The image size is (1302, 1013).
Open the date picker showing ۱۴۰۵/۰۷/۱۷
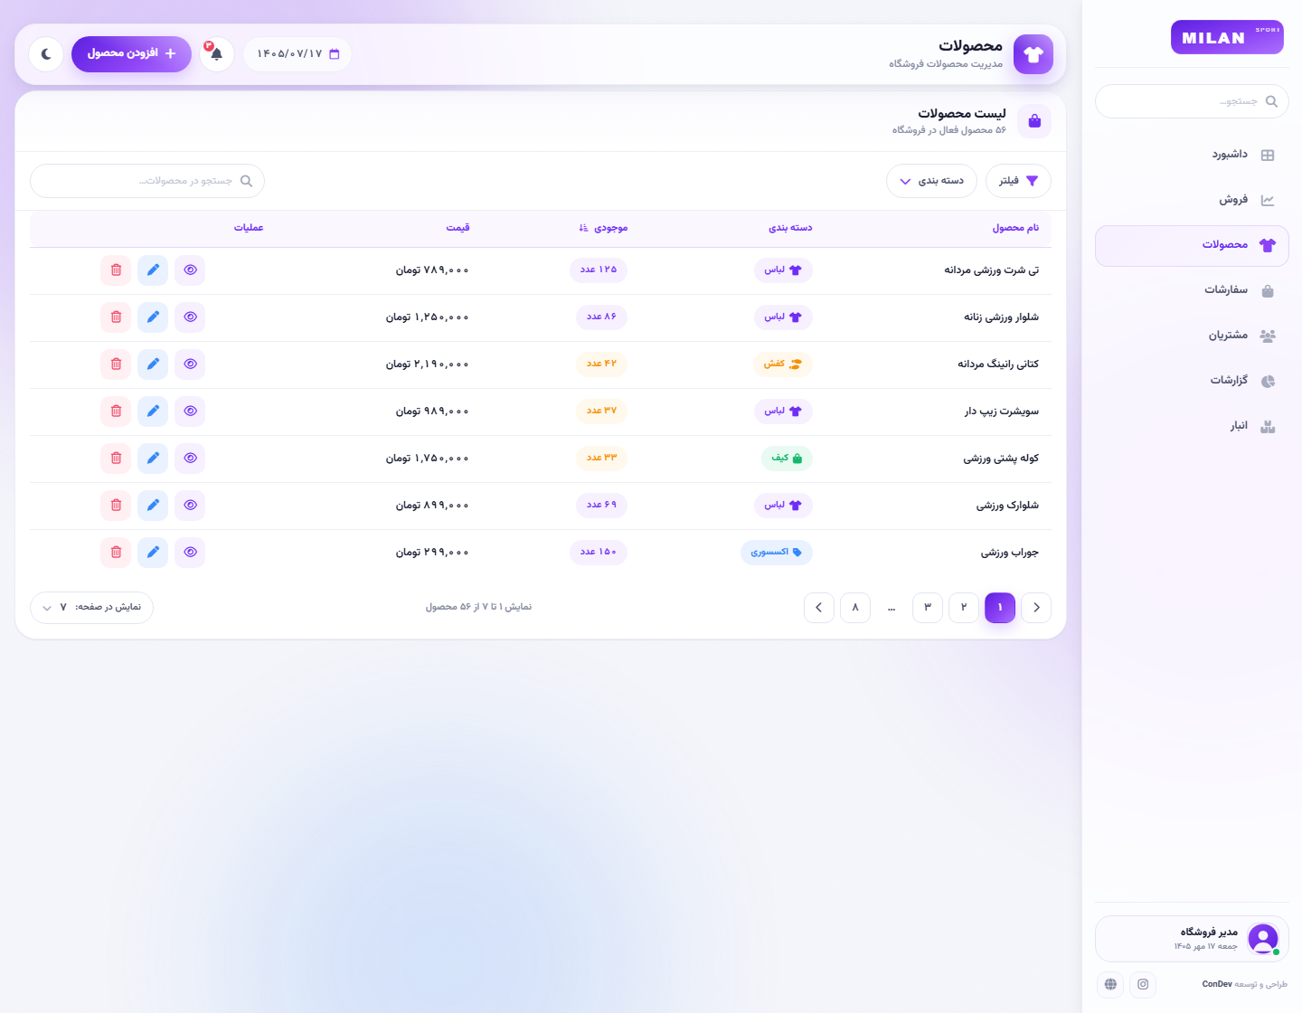point(297,54)
